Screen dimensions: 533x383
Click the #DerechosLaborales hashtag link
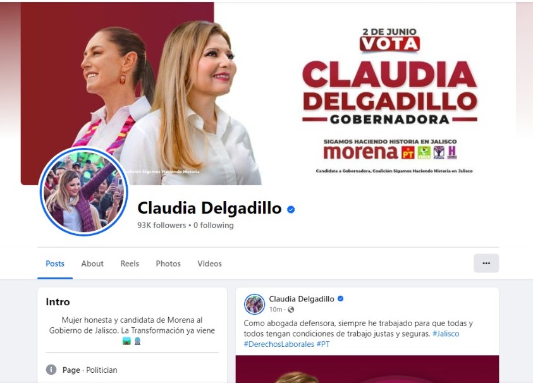pos(279,344)
